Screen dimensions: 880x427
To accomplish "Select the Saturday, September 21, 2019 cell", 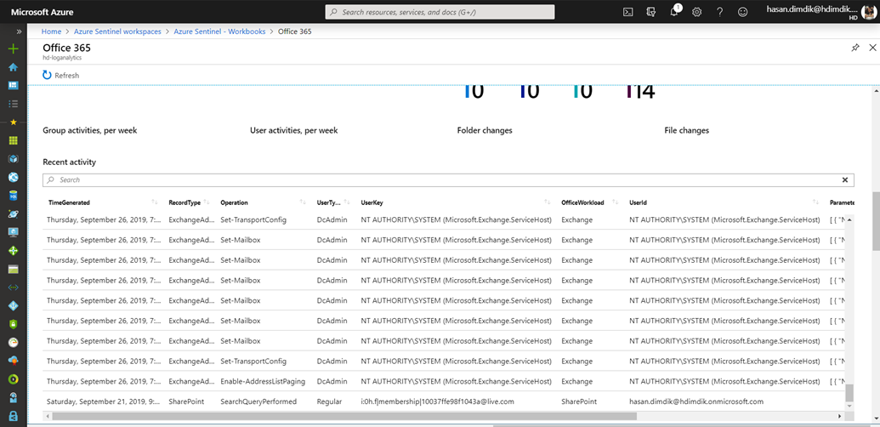I will pyautogui.click(x=103, y=401).
